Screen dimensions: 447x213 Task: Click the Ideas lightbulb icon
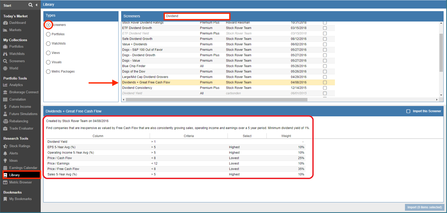5,161
